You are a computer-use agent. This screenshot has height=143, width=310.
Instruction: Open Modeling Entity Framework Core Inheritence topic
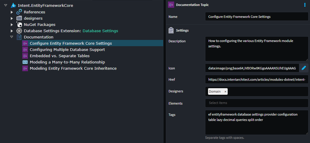(x=73, y=68)
